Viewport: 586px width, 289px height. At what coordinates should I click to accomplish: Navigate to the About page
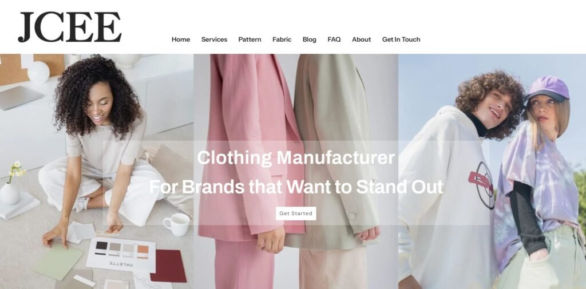[362, 39]
